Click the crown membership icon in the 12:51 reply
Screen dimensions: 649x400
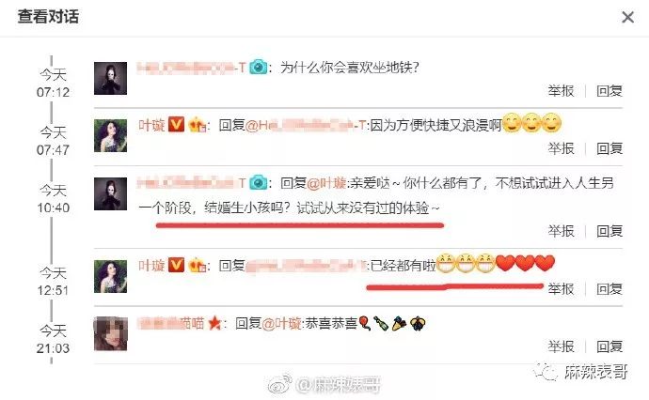tap(198, 265)
